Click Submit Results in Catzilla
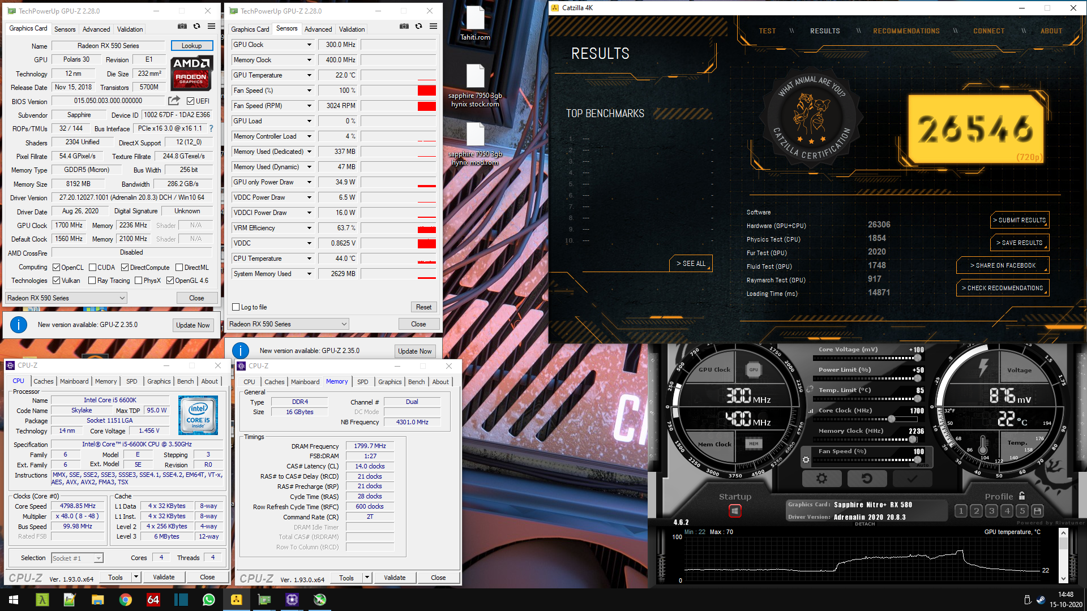This screenshot has height=611, width=1087. [1019, 220]
